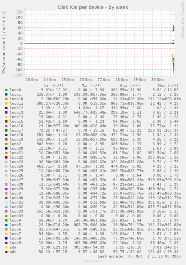Click the 'loop33' legend label
Image resolution: width=186 pixels, height=265 pixels.
pyautogui.click(x=16, y=211)
